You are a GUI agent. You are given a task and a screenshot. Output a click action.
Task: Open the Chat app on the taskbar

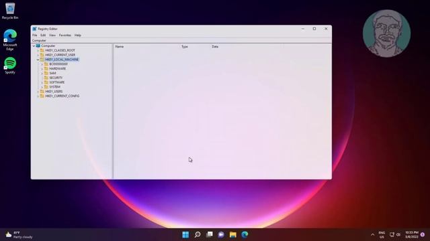[x=221, y=235]
